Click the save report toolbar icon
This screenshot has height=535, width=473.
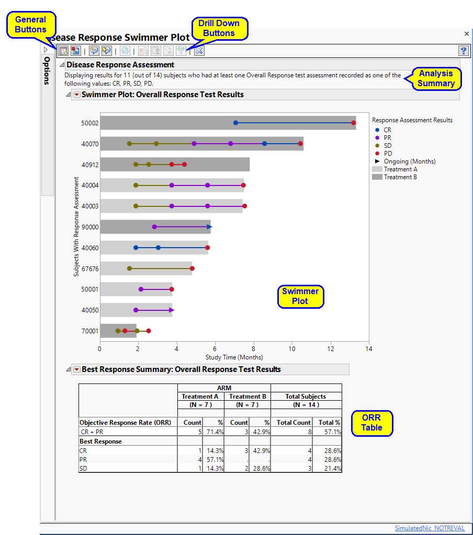75,51
